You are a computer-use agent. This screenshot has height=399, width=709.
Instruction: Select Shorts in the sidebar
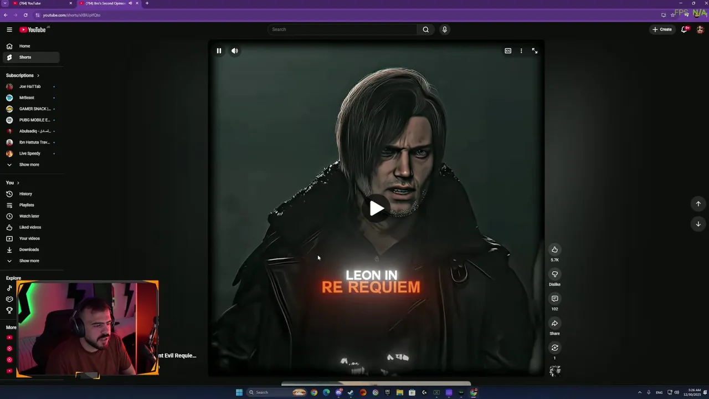coord(31,57)
